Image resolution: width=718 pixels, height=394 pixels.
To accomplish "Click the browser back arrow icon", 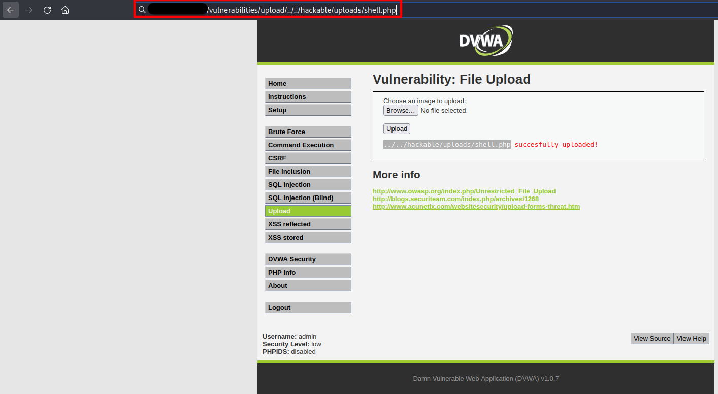I will (11, 10).
